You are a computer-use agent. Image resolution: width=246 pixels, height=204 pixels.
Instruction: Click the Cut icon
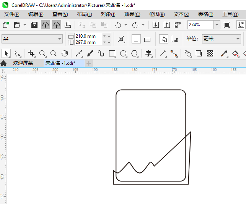coord(82,25)
